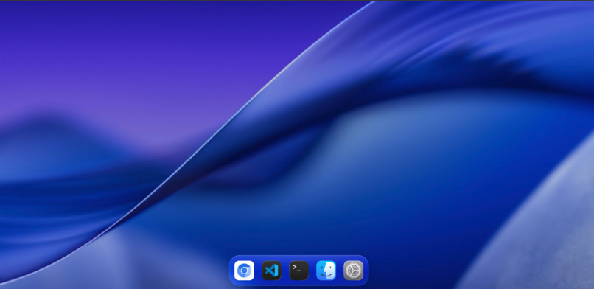
Task: Launch Visual Studio Code from the dock
Action: [271, 271]
